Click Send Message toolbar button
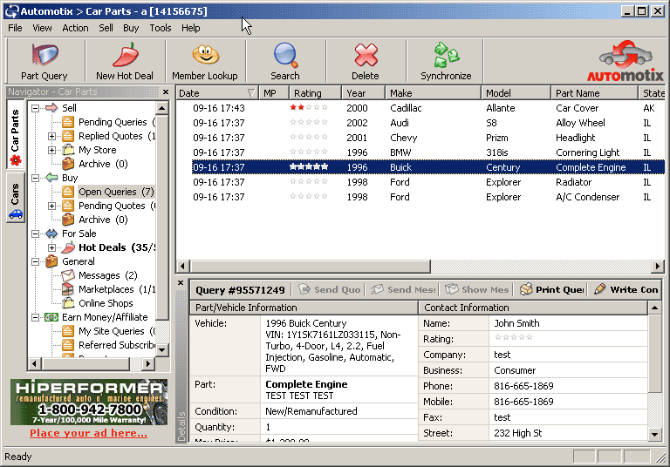Viewport: 670px width, 467px height. point(403,289)
